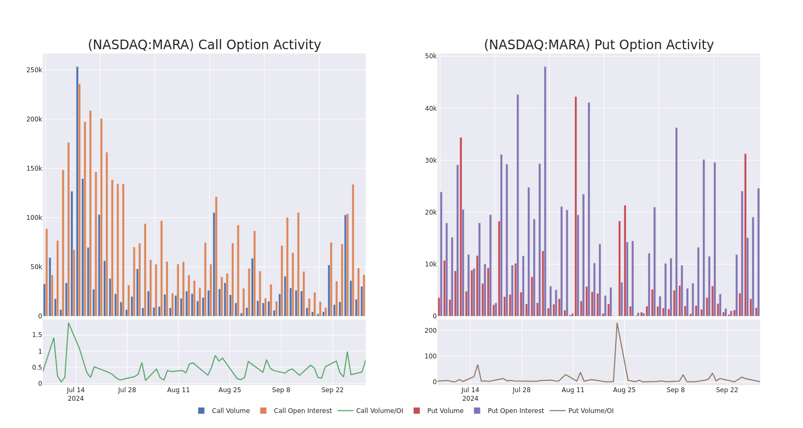The height and width of the screenshot is (428, 803).
Task: Click the 150k tick on call chart axis
Action: pyautogui.click(x=34, y=169)
